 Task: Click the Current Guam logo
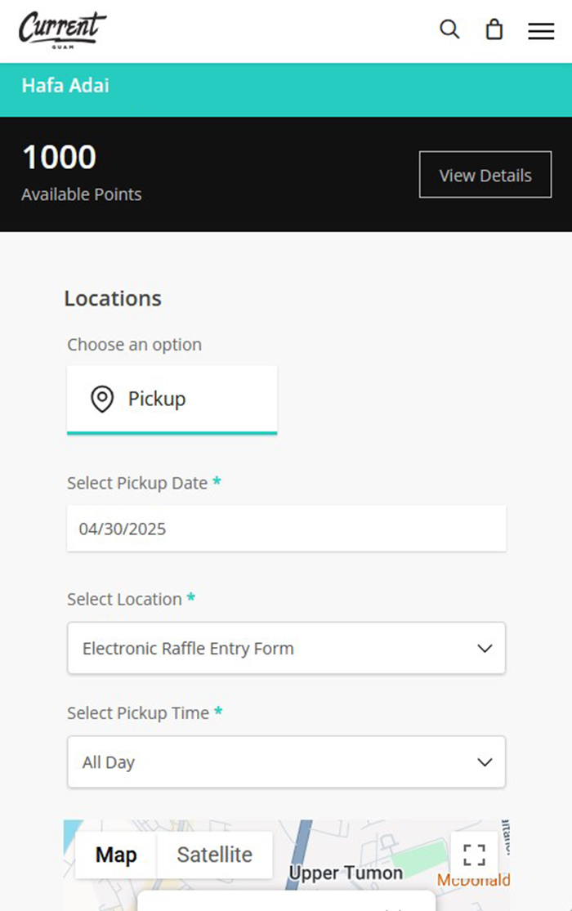click(x=62, y=29)
